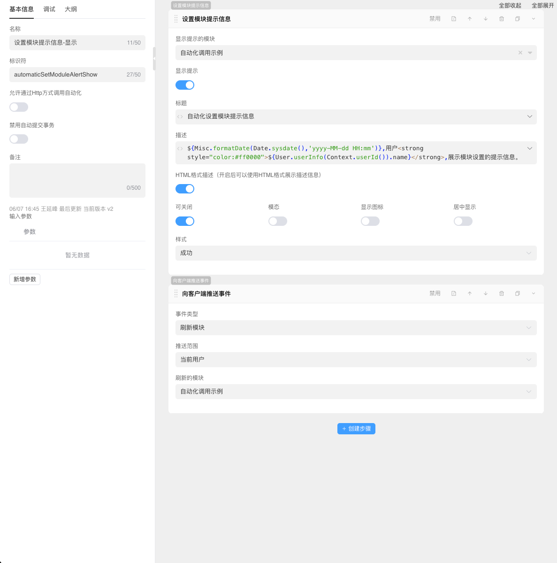Switch to the 调试 tab

49,9
